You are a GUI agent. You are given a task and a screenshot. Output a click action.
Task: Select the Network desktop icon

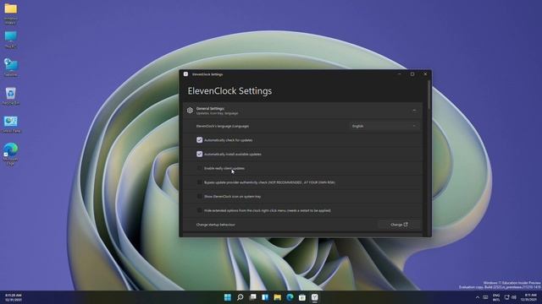(11, 68)
